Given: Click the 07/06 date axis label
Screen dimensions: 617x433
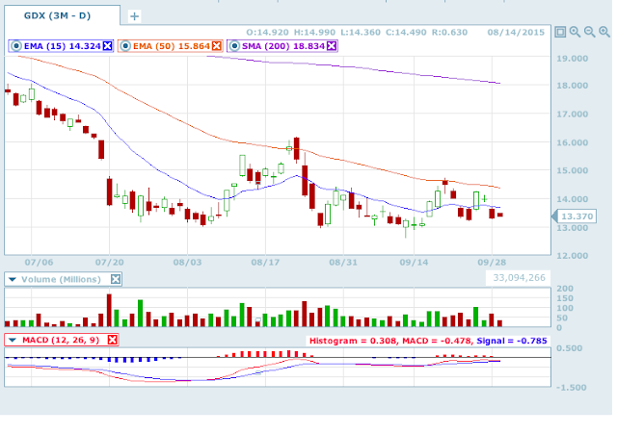Looking at the screenshot, I should pos(39,262).
